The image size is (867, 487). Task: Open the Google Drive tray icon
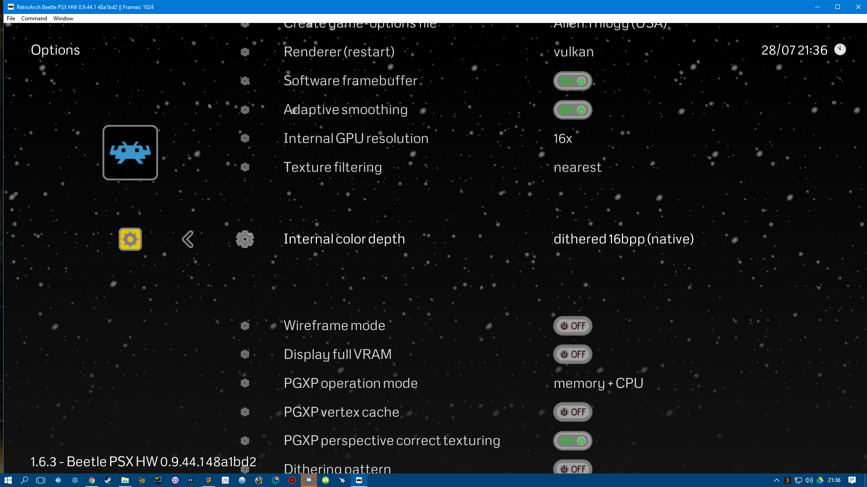[820, 480]
